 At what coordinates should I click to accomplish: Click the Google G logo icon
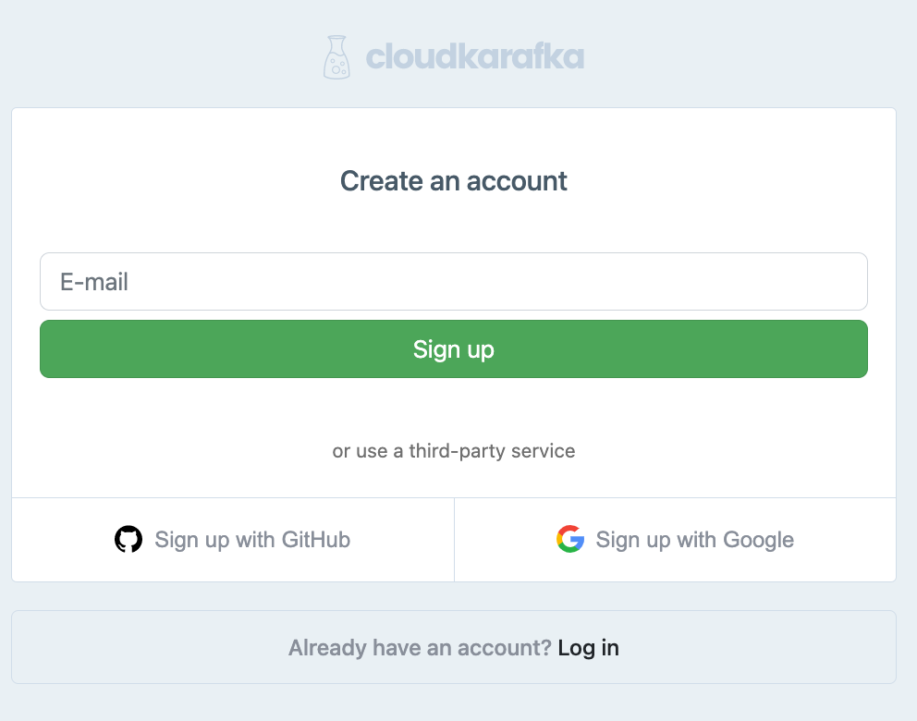570,539
